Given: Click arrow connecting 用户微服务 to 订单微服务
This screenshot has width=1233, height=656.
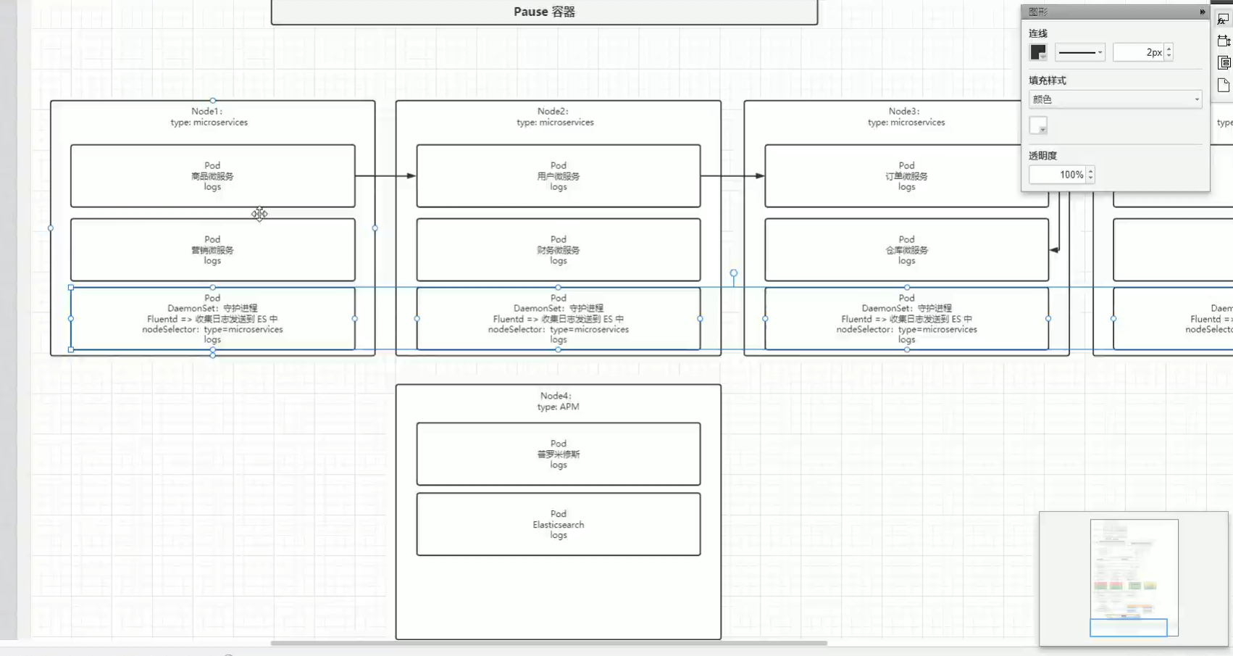Looking at the screenshot, I should (x=732, y=176).
